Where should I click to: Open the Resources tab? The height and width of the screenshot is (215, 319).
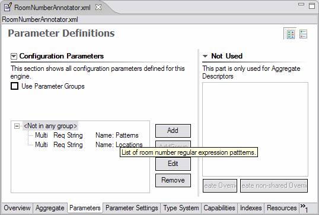[282, 208]
